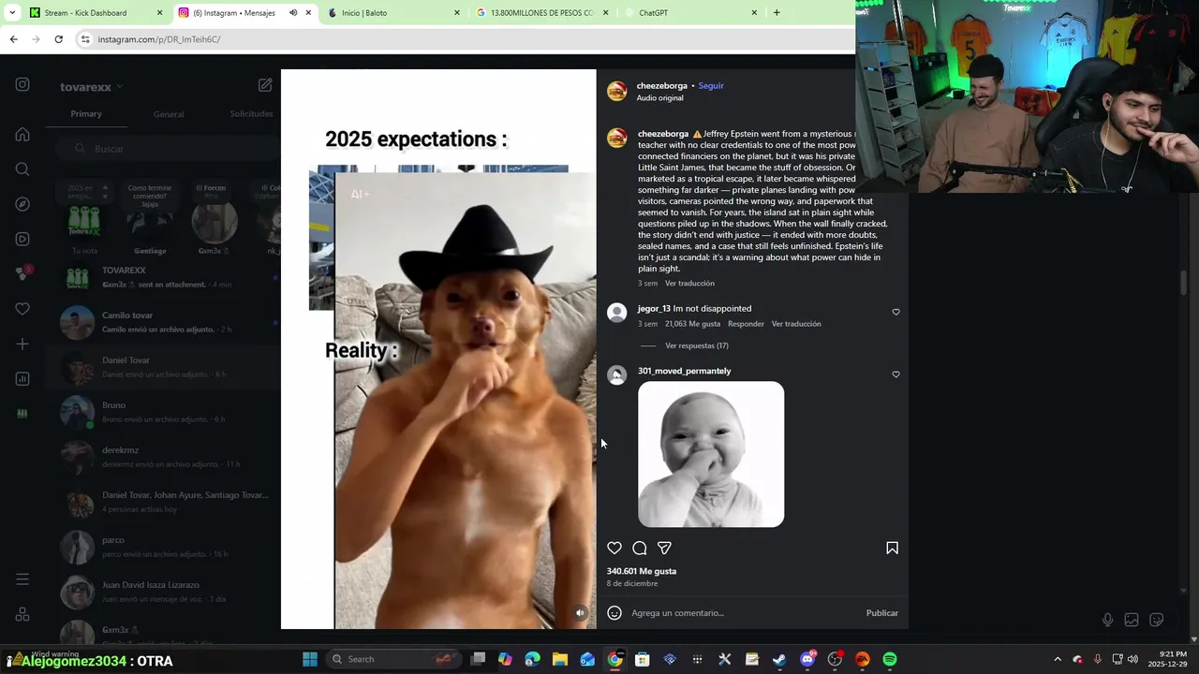Viewport: 1199px width, 674px height.
Task: Open the Reels icon in the sidebar
Action: [22, 239]
